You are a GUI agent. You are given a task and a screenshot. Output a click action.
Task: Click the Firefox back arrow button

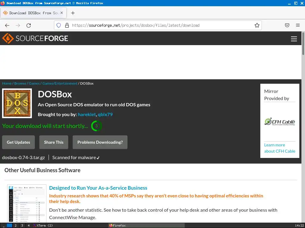point(7,26)
